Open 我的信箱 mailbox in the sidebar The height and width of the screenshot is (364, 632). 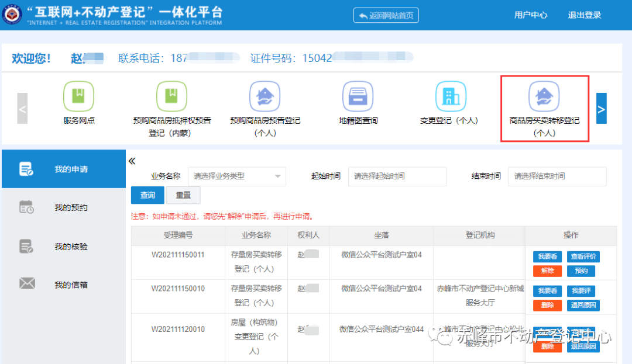point(64,283)
